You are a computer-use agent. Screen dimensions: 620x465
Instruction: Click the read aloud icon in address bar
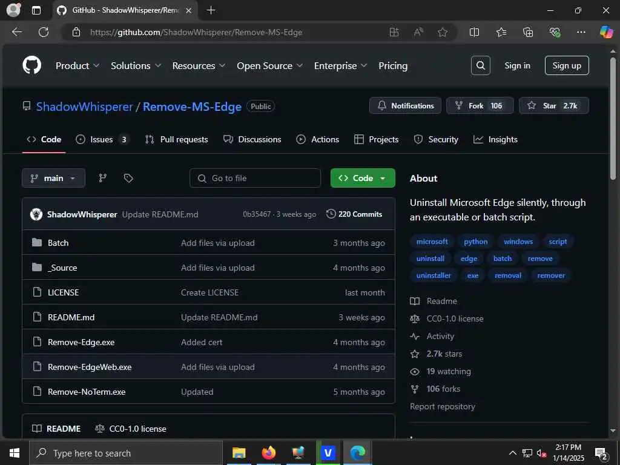pos(418,32)
